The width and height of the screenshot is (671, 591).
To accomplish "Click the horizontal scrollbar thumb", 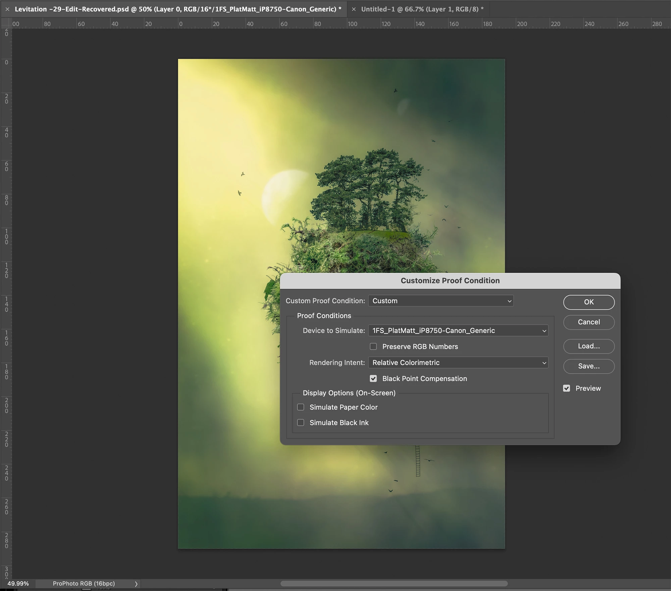I will click(x=394, y=584).
